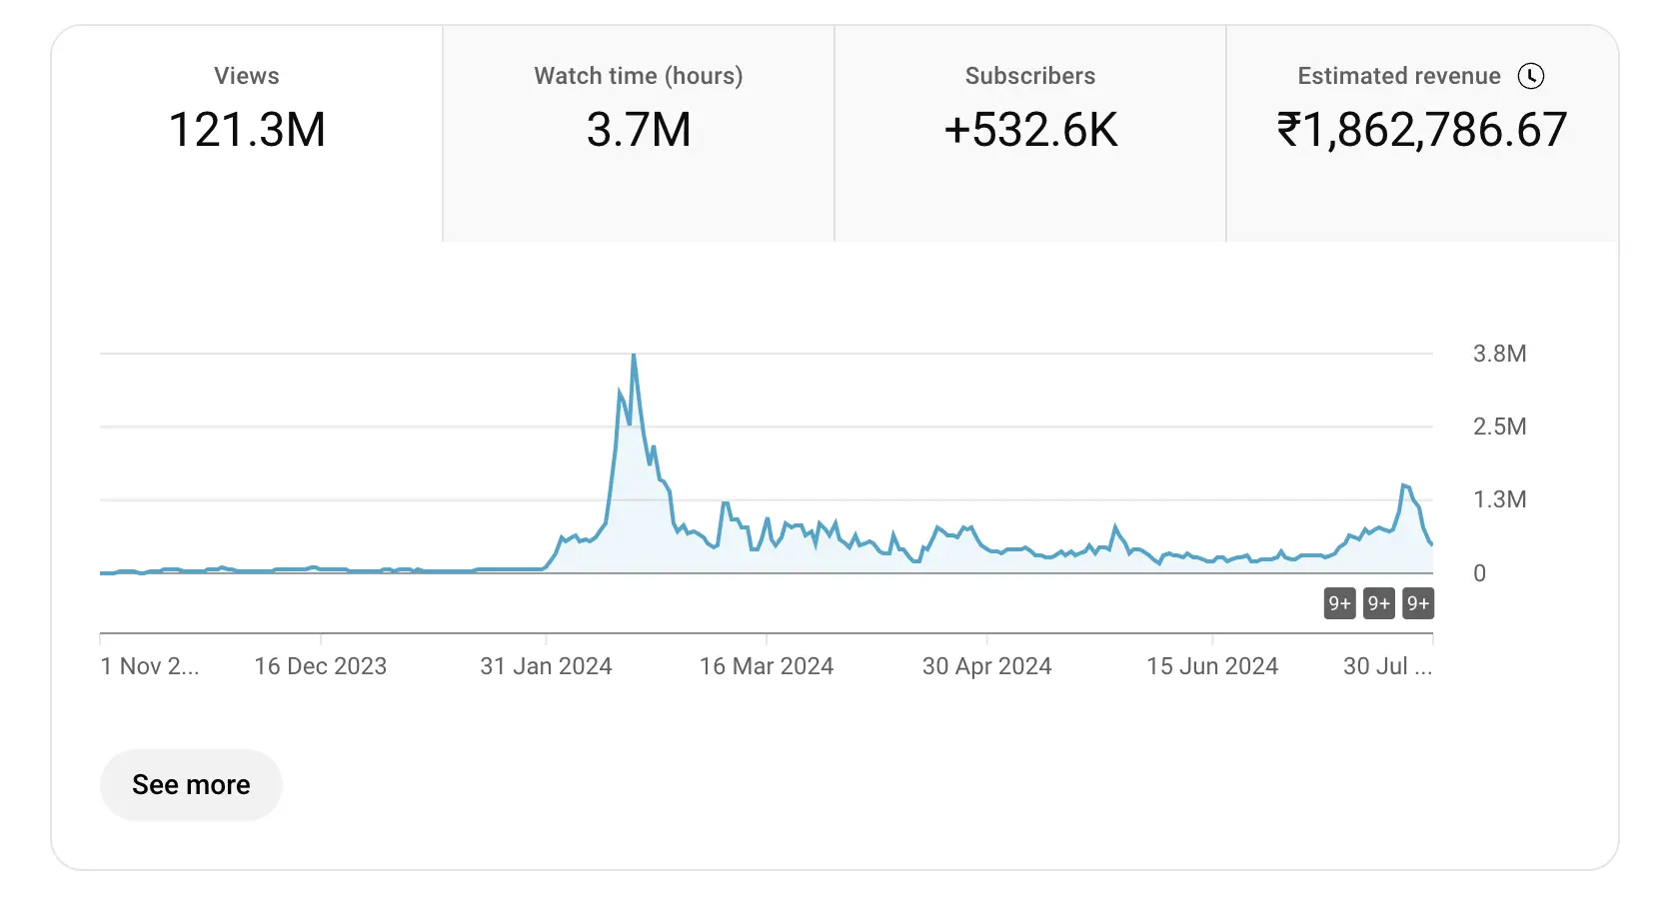Click the truncated 30 Jul date label
1665x901 pixels.
(x=1387, y=666)
